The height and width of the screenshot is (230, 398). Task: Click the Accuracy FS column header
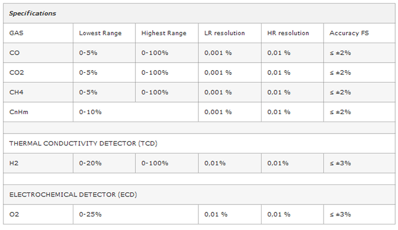349,33
